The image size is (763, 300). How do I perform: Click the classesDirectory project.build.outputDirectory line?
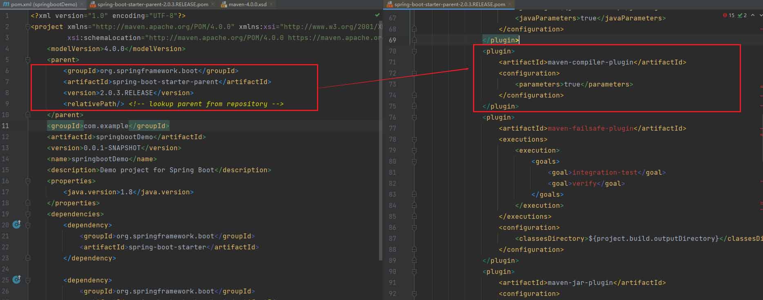point(639,238)
